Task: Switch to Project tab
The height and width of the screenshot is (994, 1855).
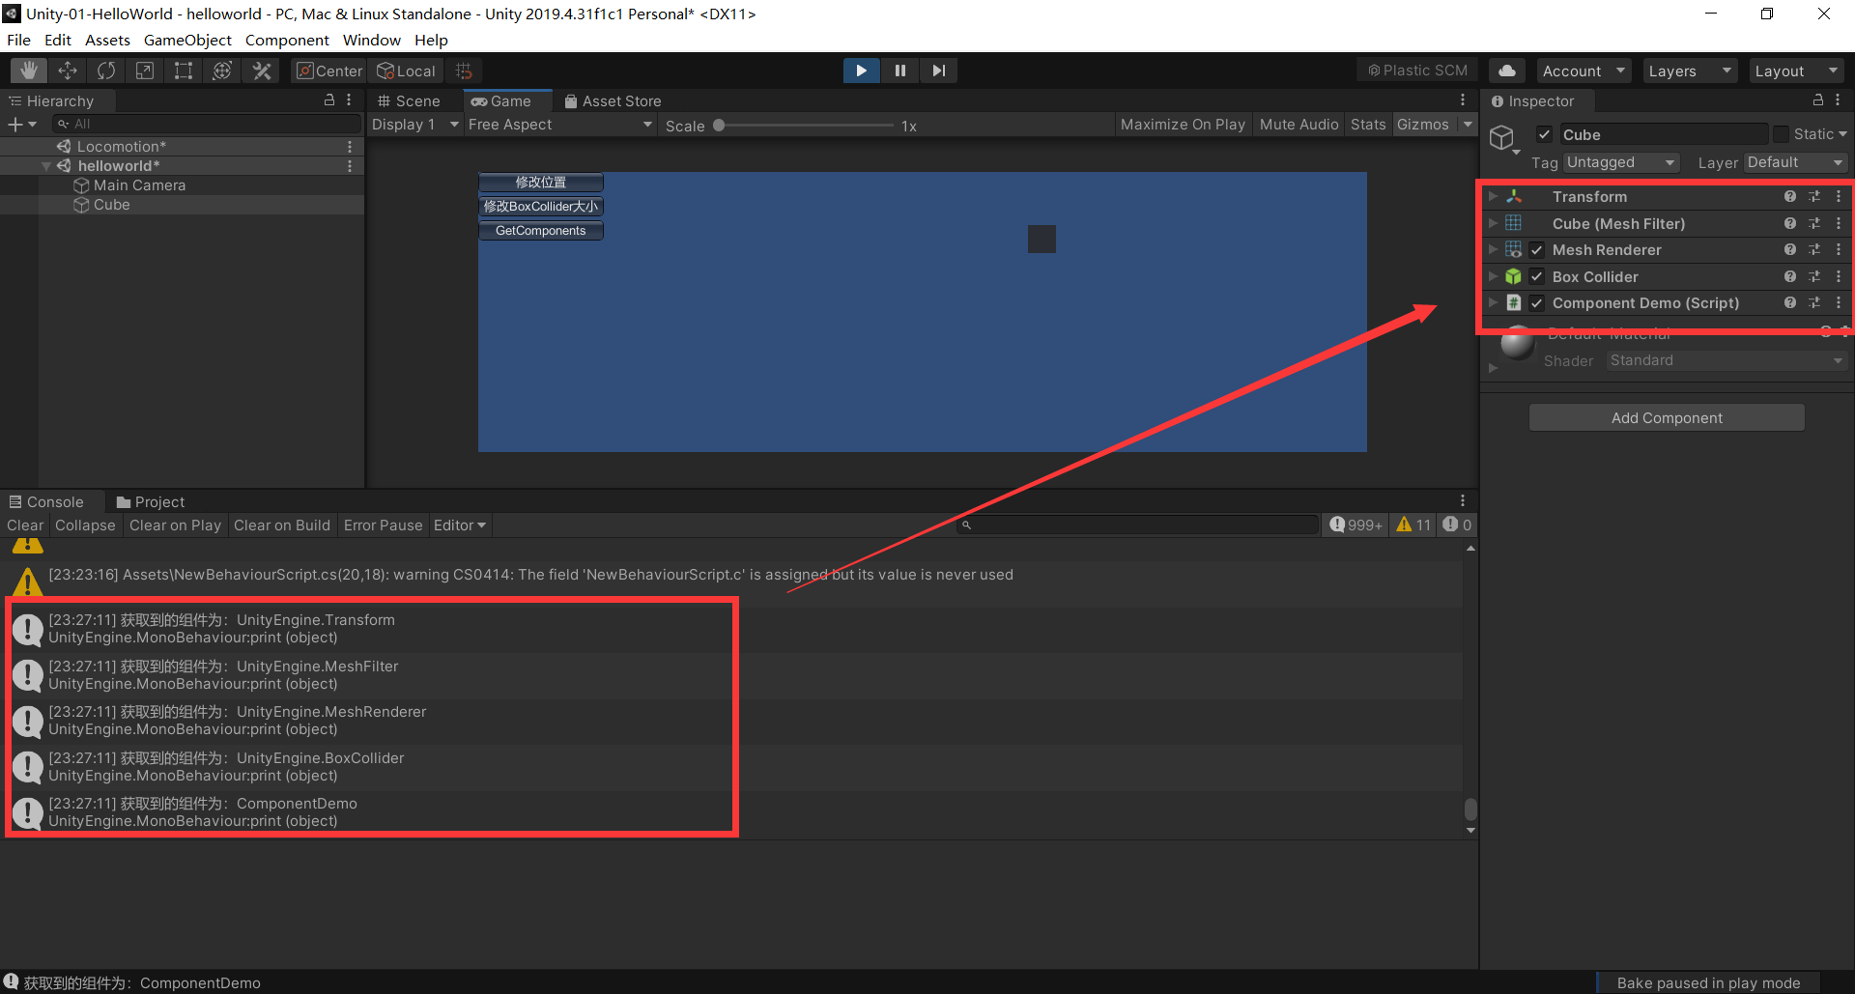Action: [x=151, y=501]
